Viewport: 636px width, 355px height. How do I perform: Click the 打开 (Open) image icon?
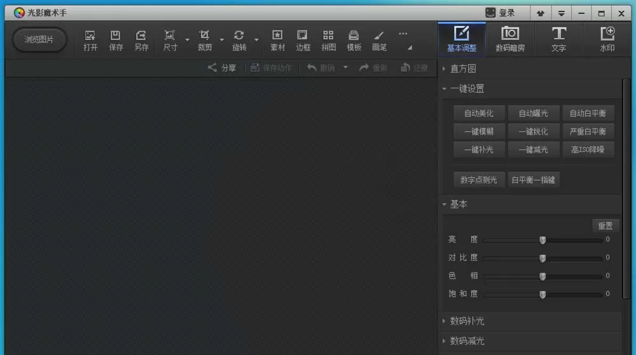click(x=90, y=36)
